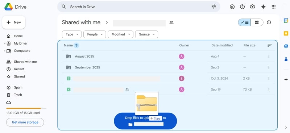Screen dimensions: 290x133
Task: Click the Aug 4 date cell
Action: click(x=215, y=57)
